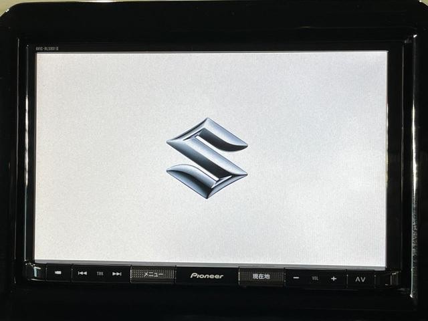Switch to the AV source
Image resolution: width=428 pixels, height=321 pixels.
(x=360, y=280)
